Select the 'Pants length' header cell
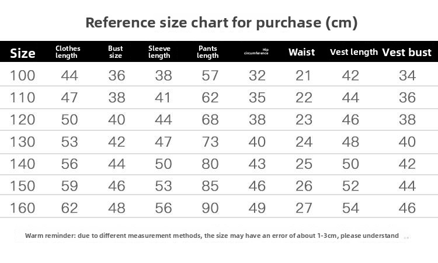This screenshot has width=438, height=263. (x=208, y=52)
